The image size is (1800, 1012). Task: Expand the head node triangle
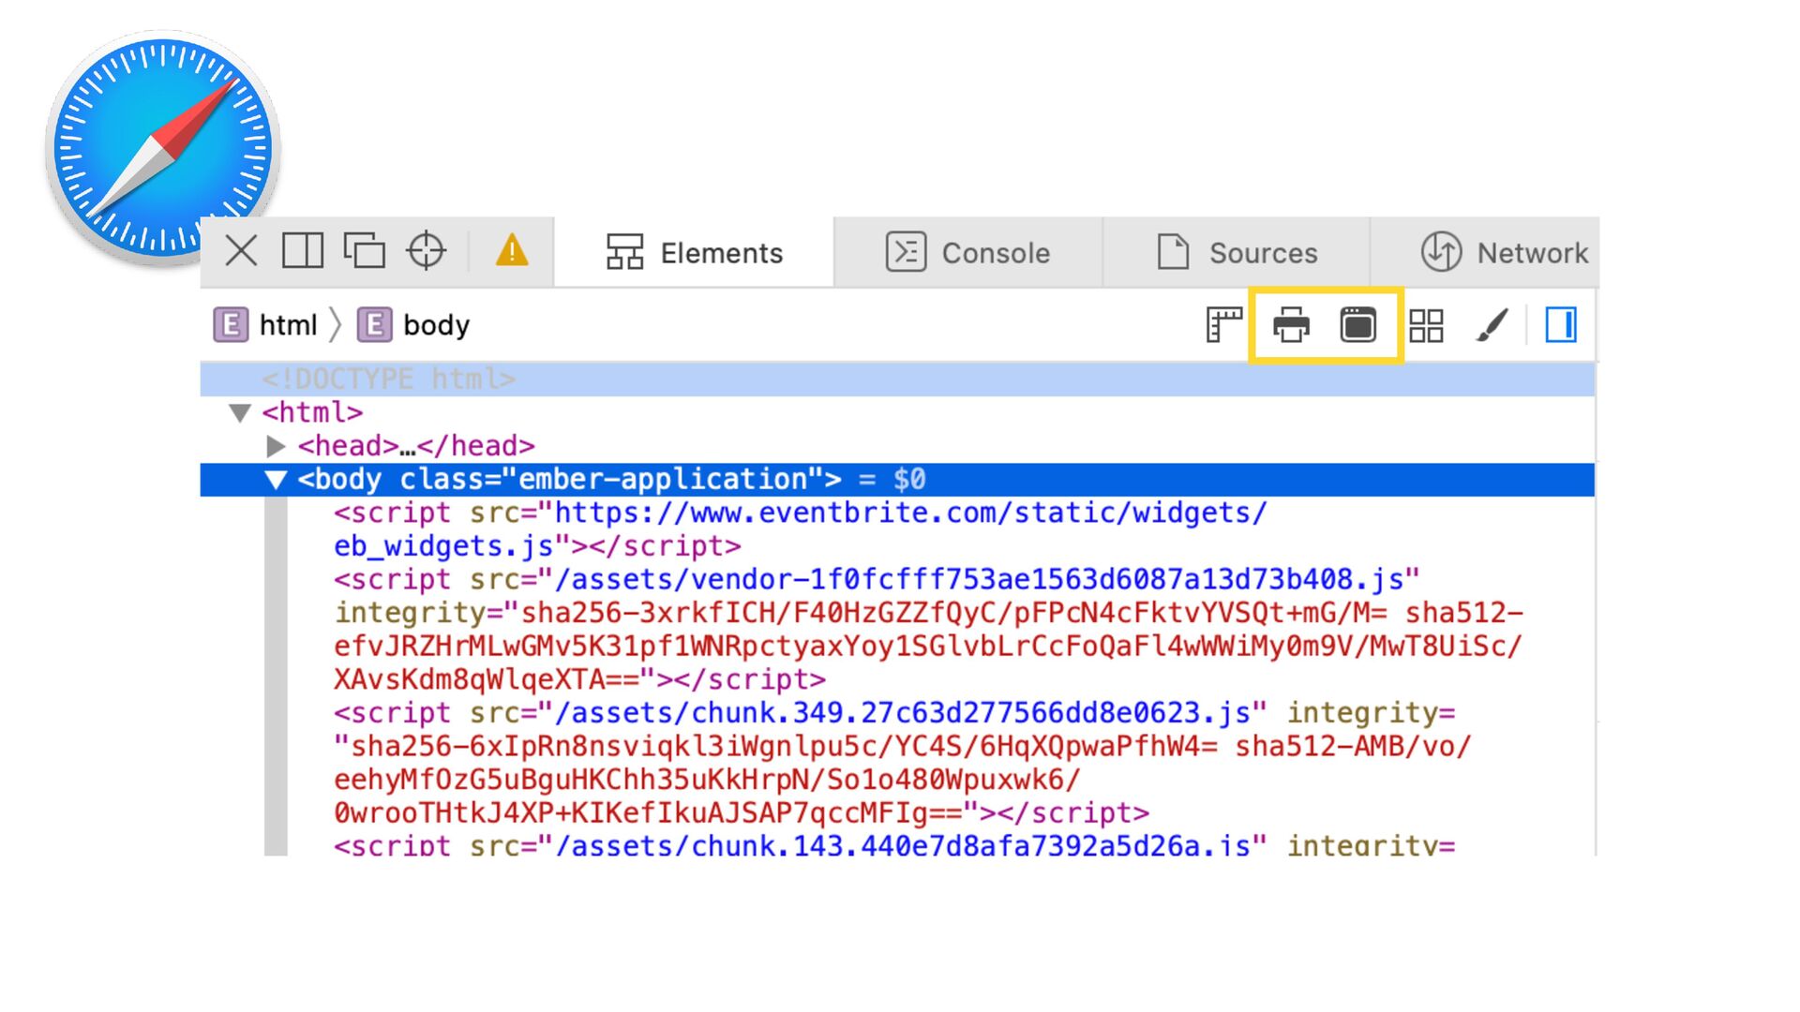coord(276,445)
